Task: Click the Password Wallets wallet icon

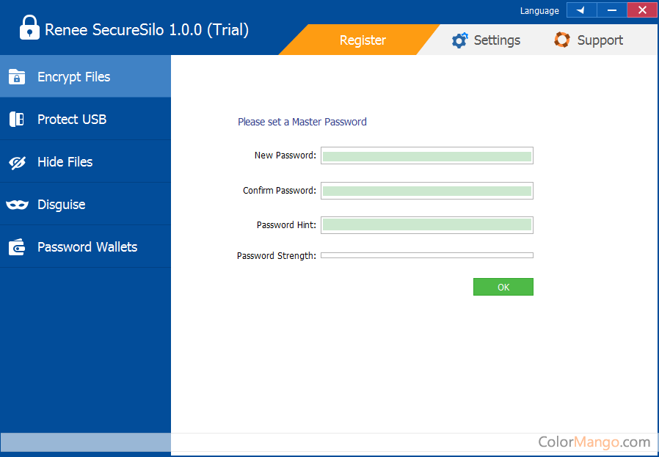Action: (x=17, y=247)
